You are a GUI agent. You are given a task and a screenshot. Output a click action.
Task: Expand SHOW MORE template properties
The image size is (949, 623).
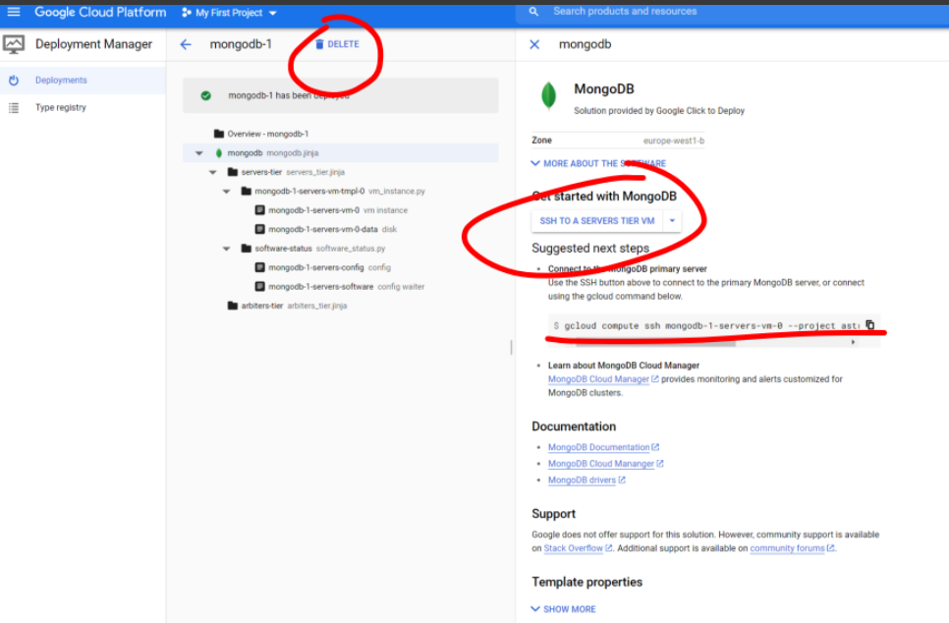[x=564, y=609]
